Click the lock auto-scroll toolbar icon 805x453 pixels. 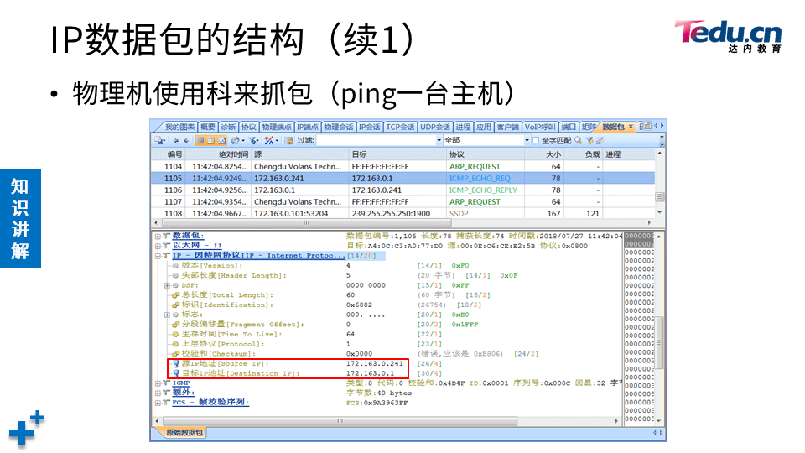[x=288, y=140]
